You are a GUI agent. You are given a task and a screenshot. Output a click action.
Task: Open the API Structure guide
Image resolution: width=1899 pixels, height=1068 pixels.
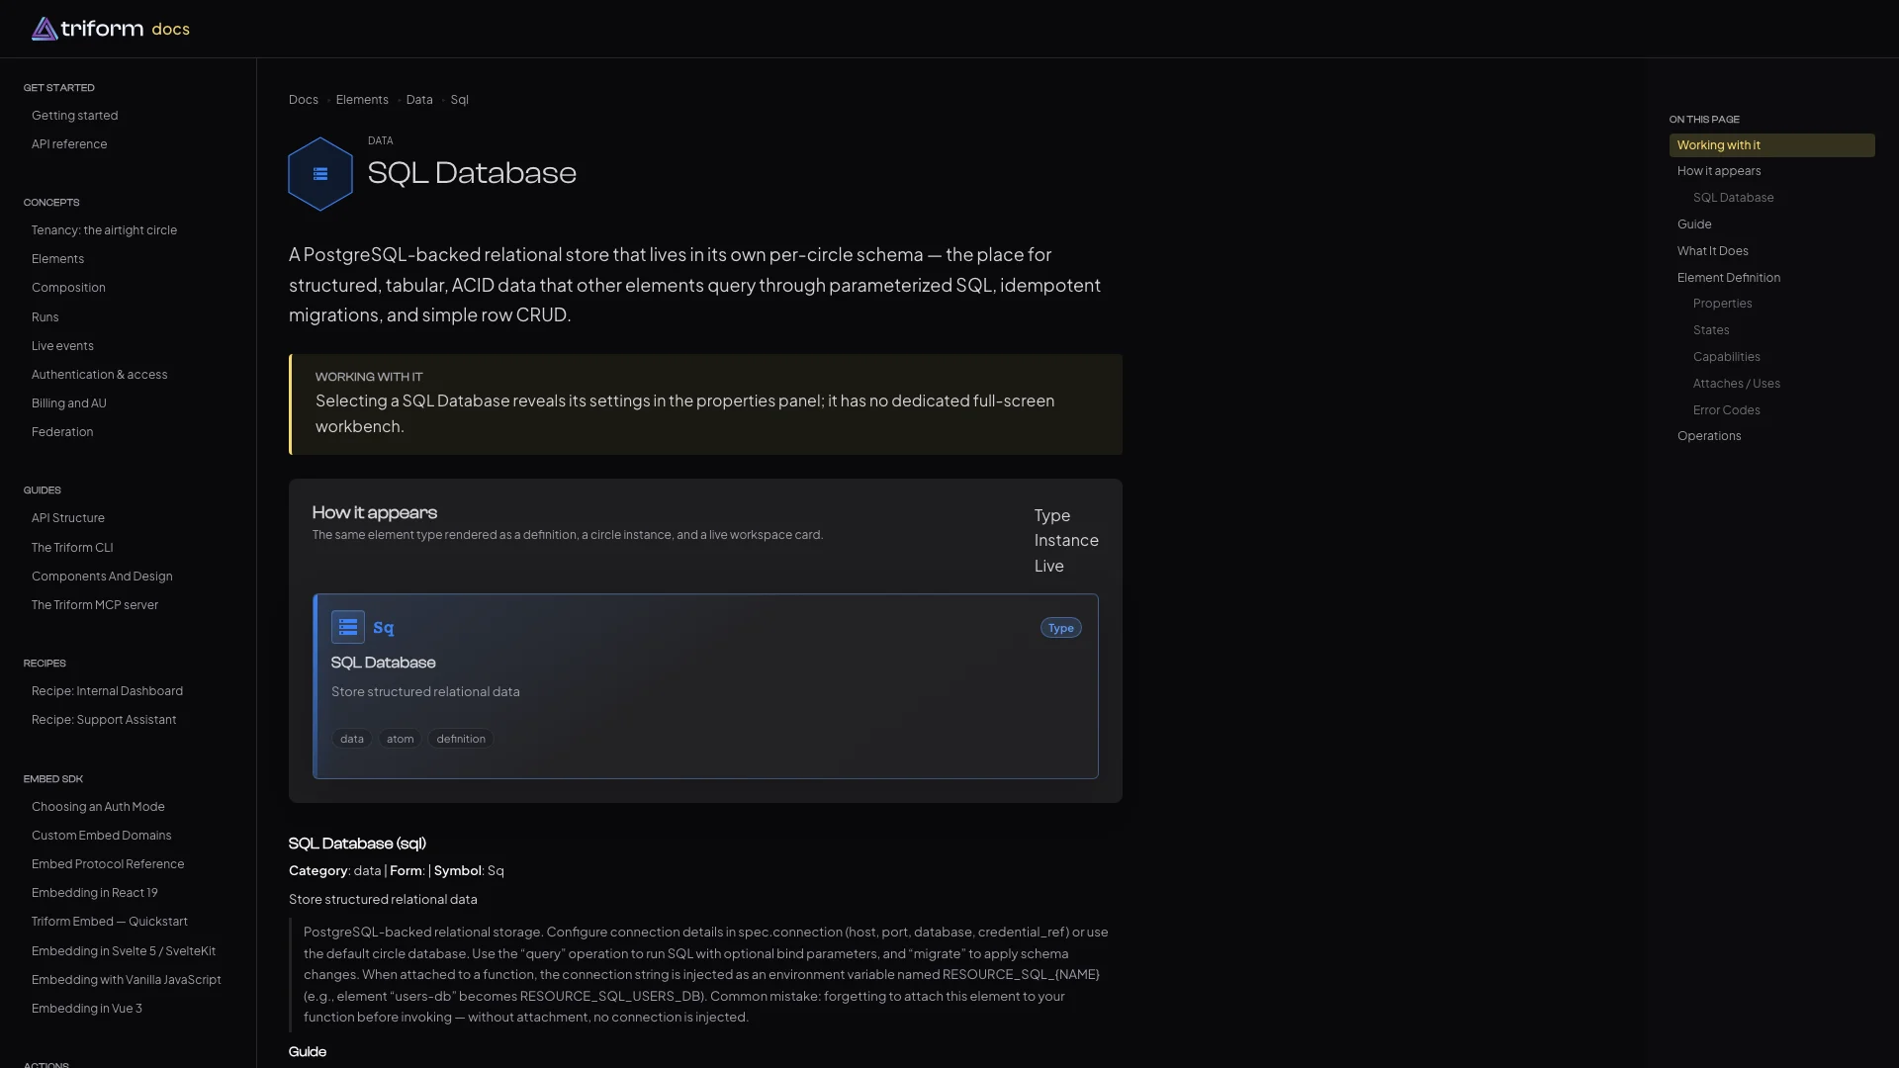(x=68, y=518)
